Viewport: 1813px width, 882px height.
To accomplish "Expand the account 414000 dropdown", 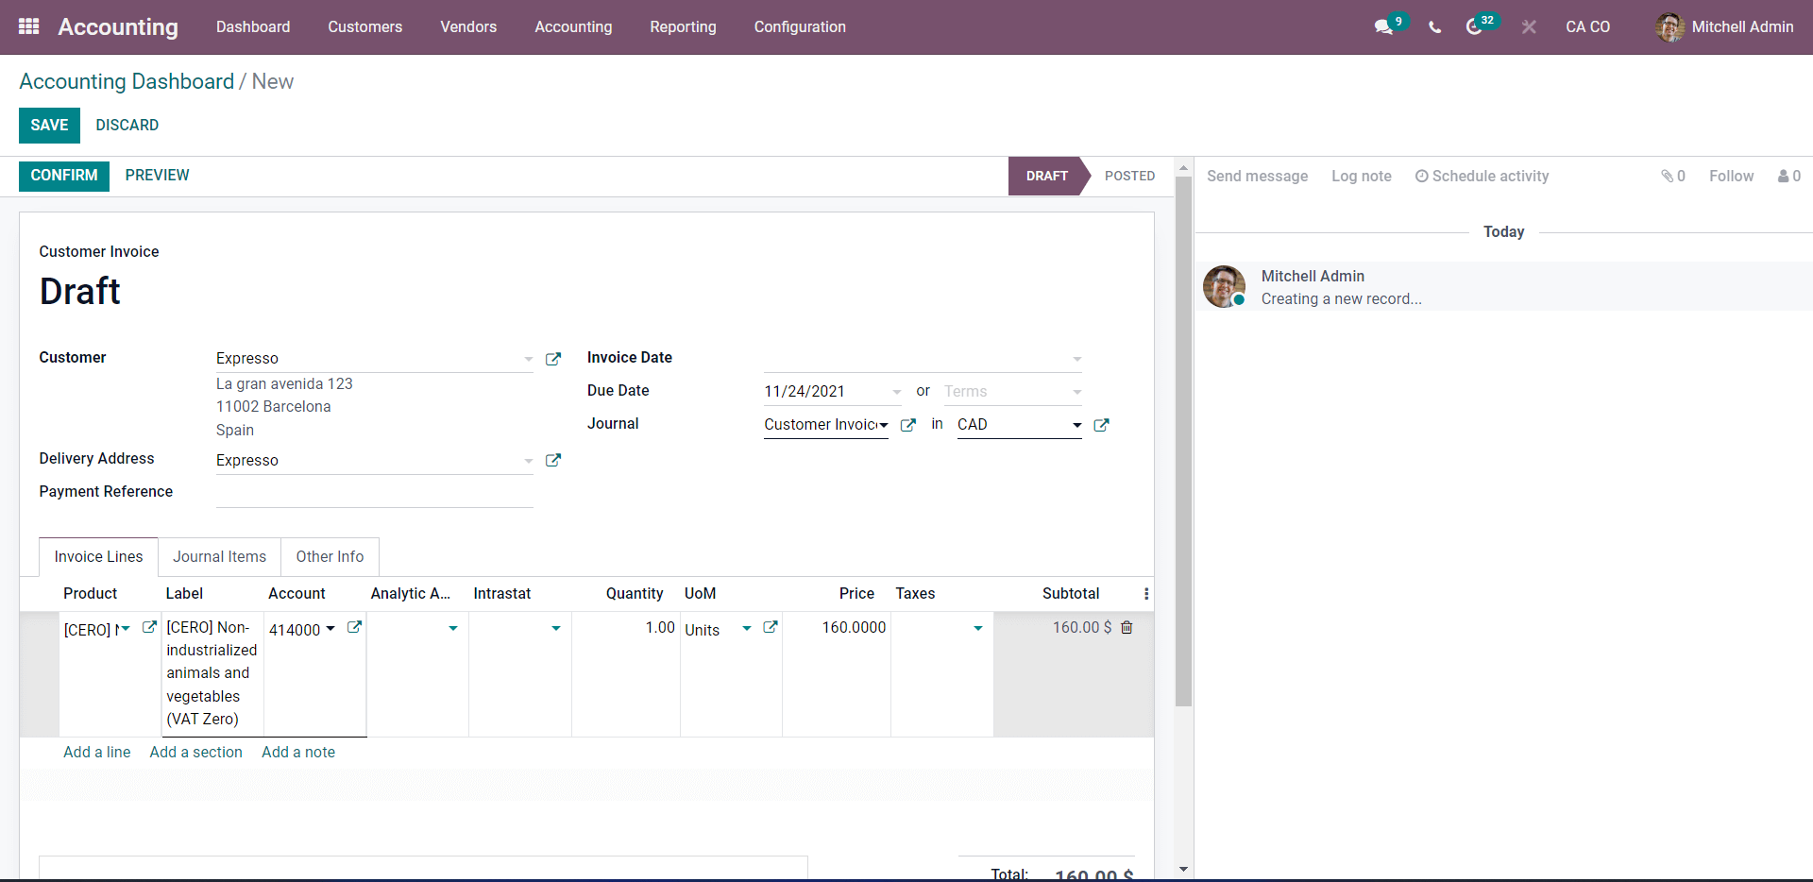I will (330, 628).
